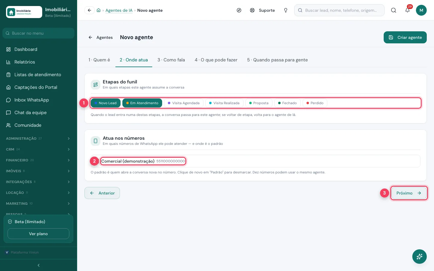Click the Viniun platform V logo
This screenshot has height=271, width=434.
(x=7, y=252)
